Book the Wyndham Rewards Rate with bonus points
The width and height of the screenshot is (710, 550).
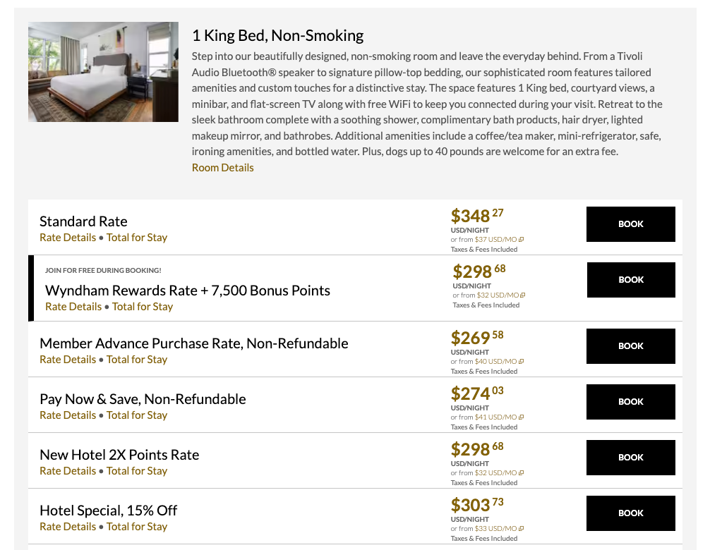[x=631, y=280]
